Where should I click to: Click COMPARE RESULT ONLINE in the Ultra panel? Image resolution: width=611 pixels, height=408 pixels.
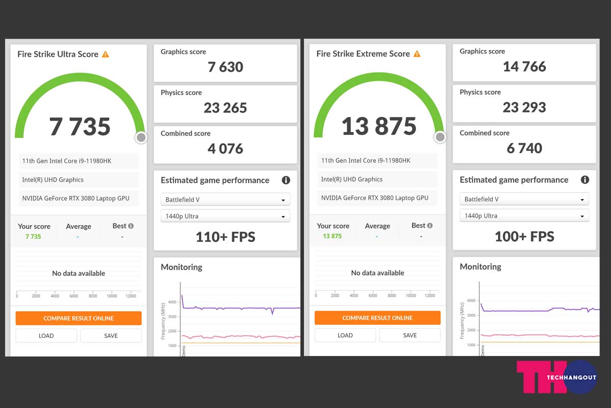click(78, 318)
